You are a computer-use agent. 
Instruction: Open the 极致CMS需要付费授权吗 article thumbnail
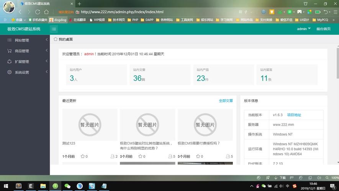(205, 125)
